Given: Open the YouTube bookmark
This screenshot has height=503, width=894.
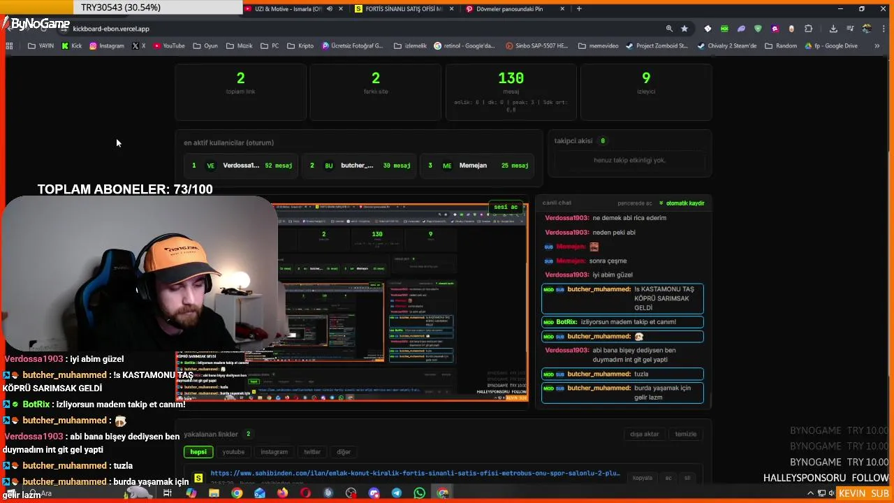Looking at the screenshot, I should pos(168,46).
